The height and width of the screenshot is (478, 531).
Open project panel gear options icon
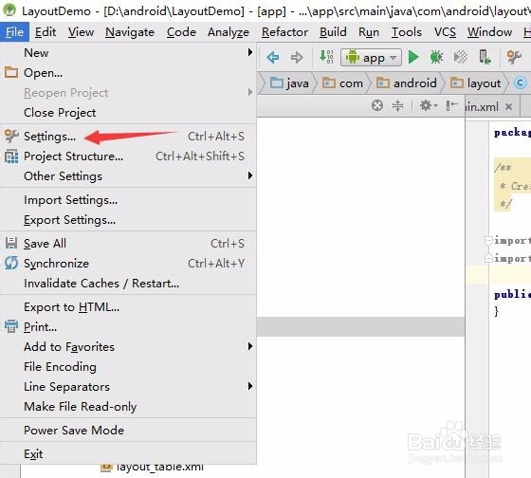pyautogui.click(x=428, y=105)
